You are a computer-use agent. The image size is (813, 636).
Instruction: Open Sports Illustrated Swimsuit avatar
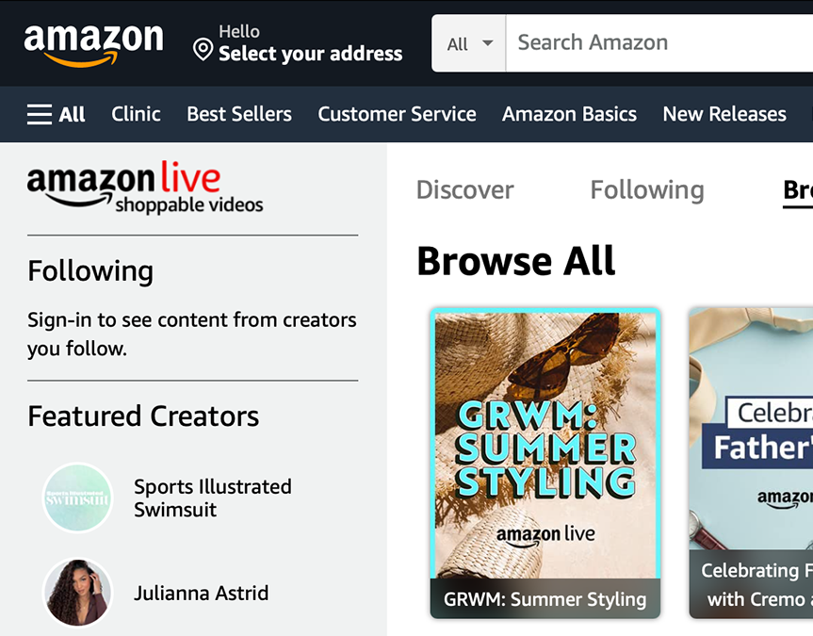[78, 498]
